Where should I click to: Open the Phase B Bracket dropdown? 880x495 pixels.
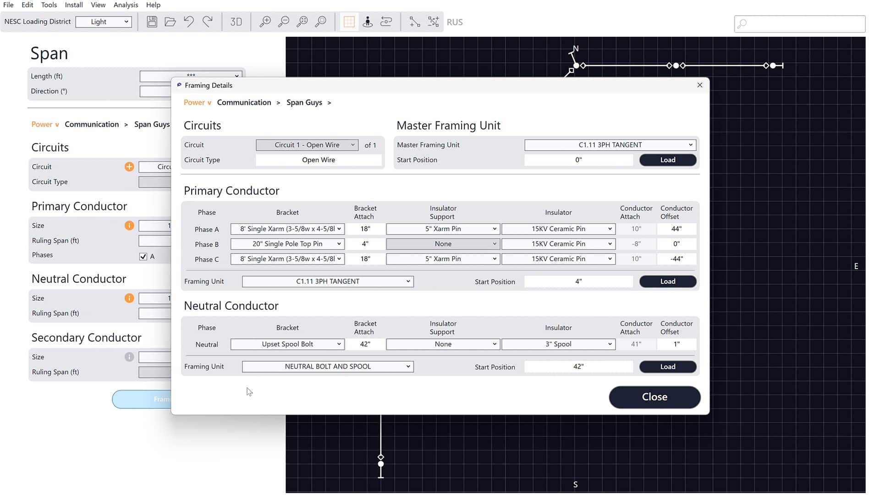(287, 244)
